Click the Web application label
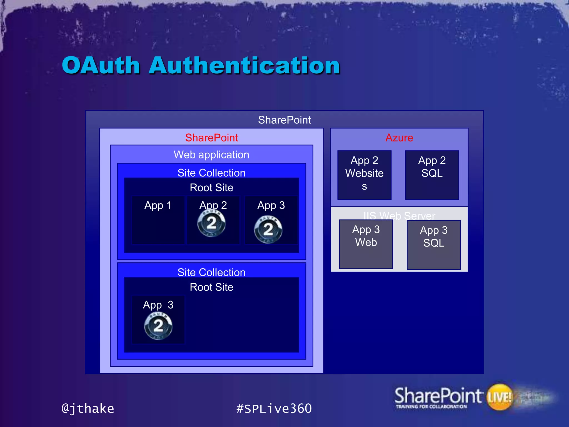Screen dimensions: 569x427 [x=211, y=155]
